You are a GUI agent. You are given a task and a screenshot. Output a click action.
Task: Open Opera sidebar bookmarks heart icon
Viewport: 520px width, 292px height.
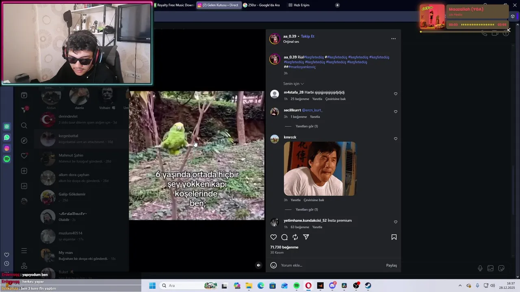click(6, 255)
